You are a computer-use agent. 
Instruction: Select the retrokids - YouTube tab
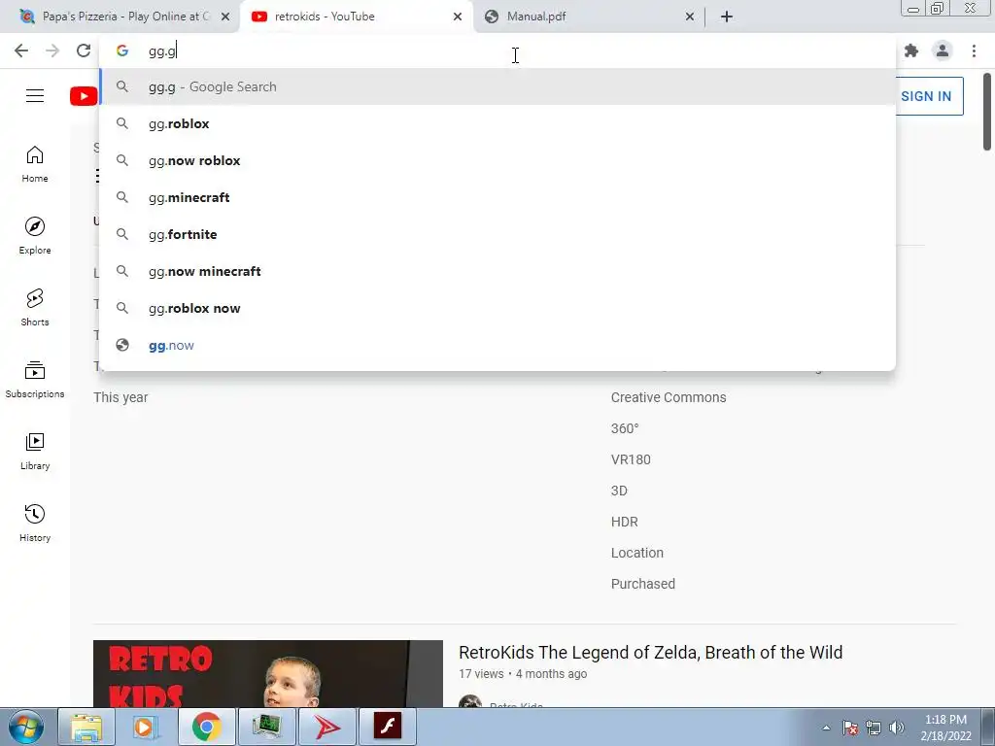357,17
